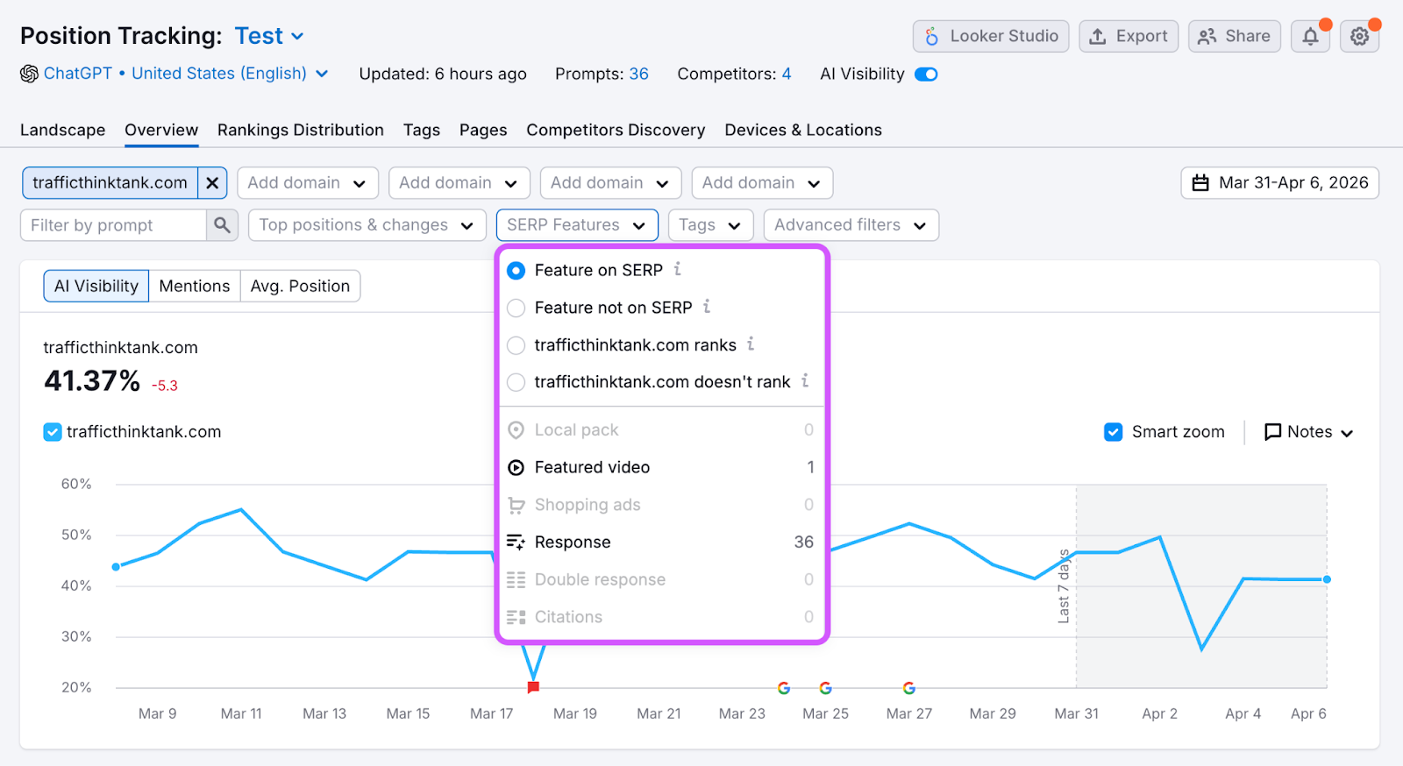Disable the AI Visibility toggle switch
The image size is (1403, 766).
point(926,74)
